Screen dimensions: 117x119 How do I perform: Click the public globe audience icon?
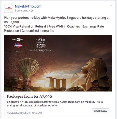tap(32, 11)
